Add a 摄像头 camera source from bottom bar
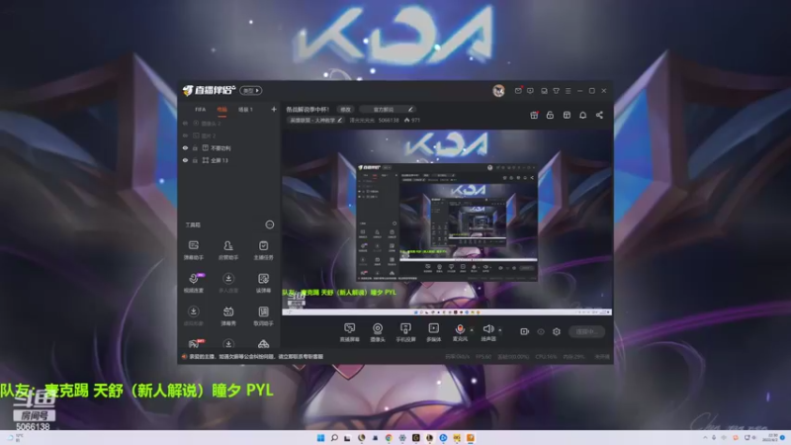Screen dimensions: 791x445 point(378,332)
